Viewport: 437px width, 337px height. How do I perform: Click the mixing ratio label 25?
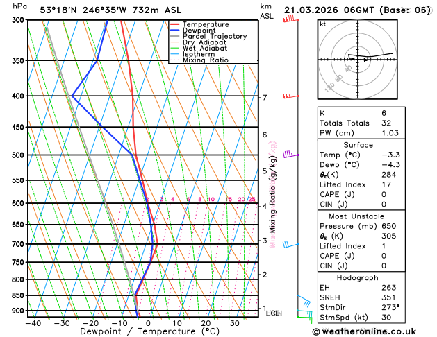pyautogui.click(x=252, y=199)
